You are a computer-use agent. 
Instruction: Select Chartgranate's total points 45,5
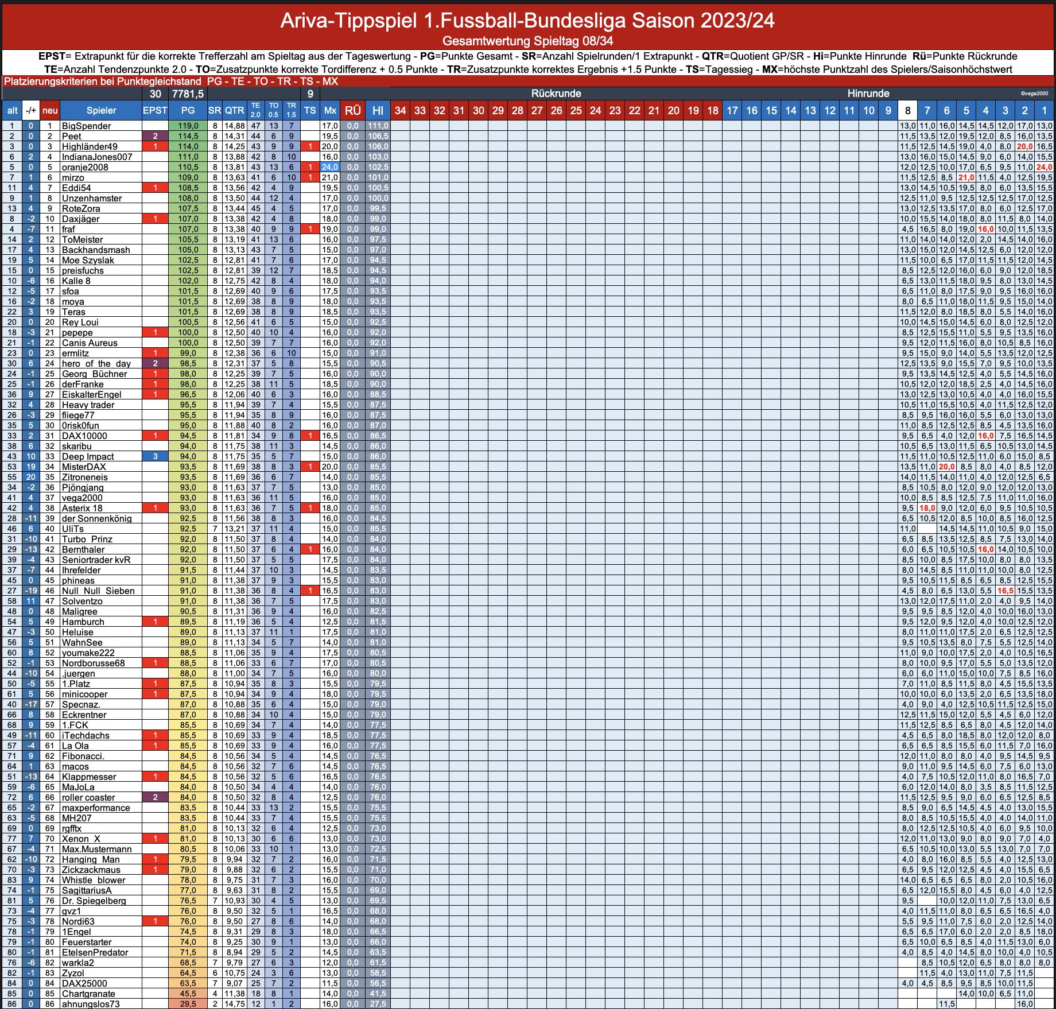point(188,994)
